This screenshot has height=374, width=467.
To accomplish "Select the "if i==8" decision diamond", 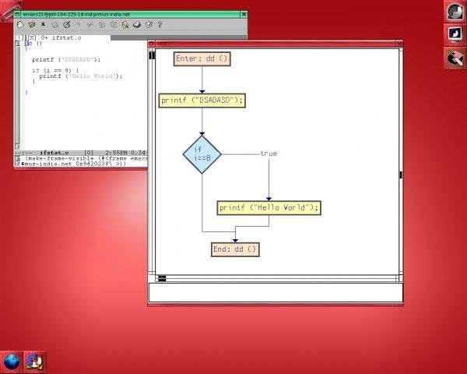I will [202, 153].
